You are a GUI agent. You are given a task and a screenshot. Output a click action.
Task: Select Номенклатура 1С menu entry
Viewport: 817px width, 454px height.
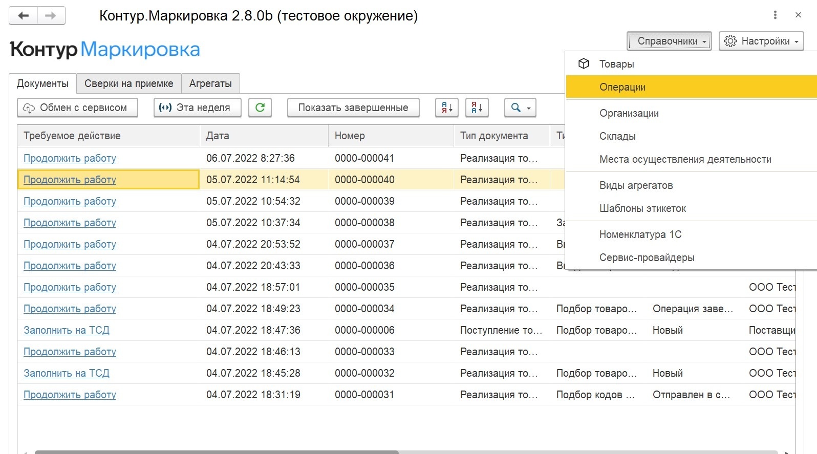tap(692, 234)
